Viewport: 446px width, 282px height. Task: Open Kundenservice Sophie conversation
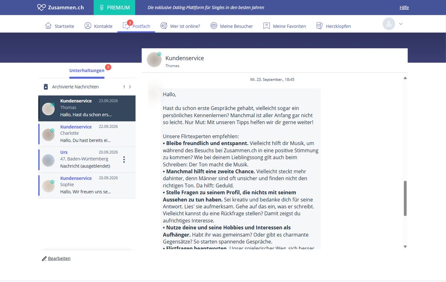coord(87,185)
